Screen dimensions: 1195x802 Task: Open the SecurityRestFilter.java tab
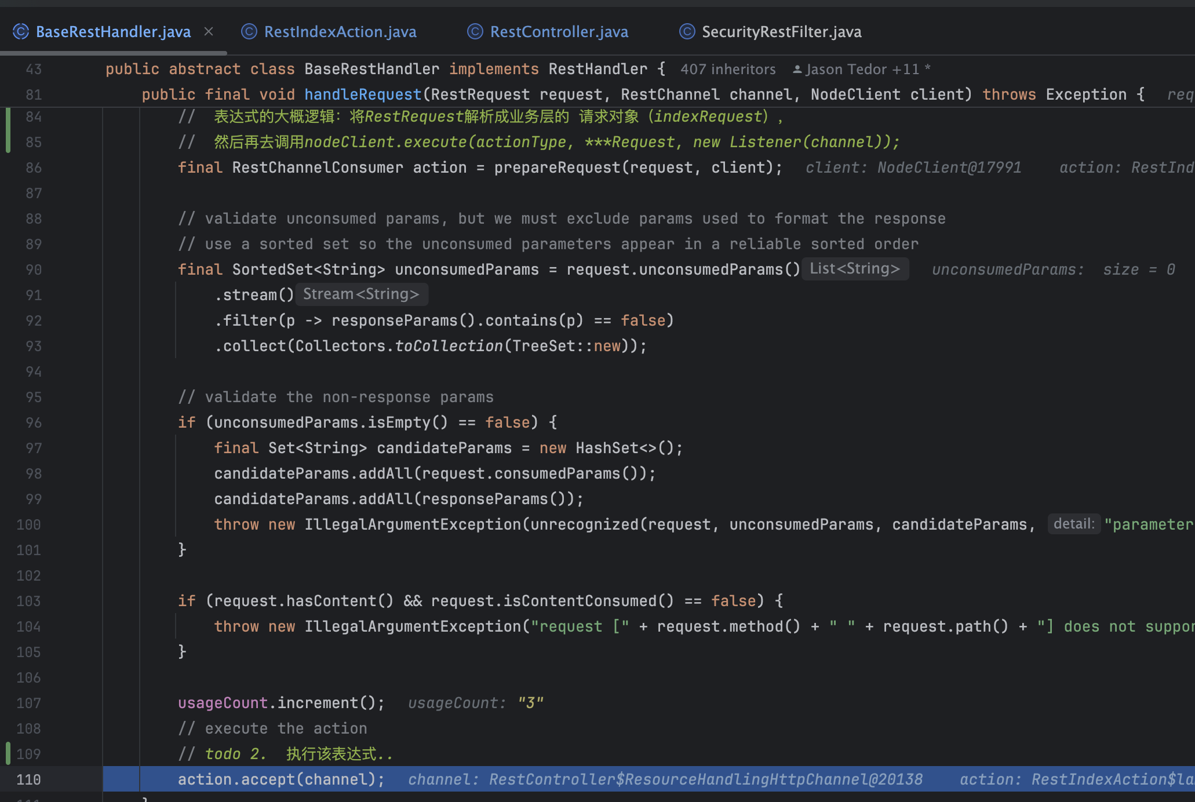click(781, 32)
